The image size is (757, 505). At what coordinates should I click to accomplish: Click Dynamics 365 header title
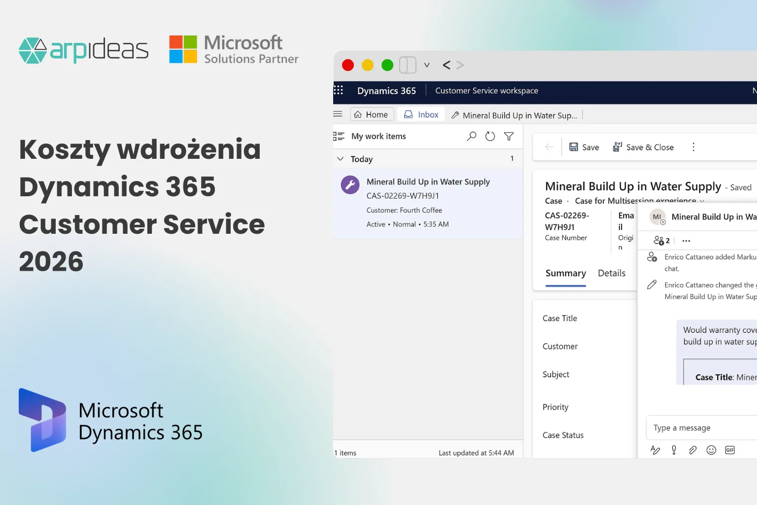click(386, 91)
